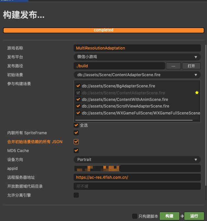Check the 只构建脚本 option

coord(135,216)
